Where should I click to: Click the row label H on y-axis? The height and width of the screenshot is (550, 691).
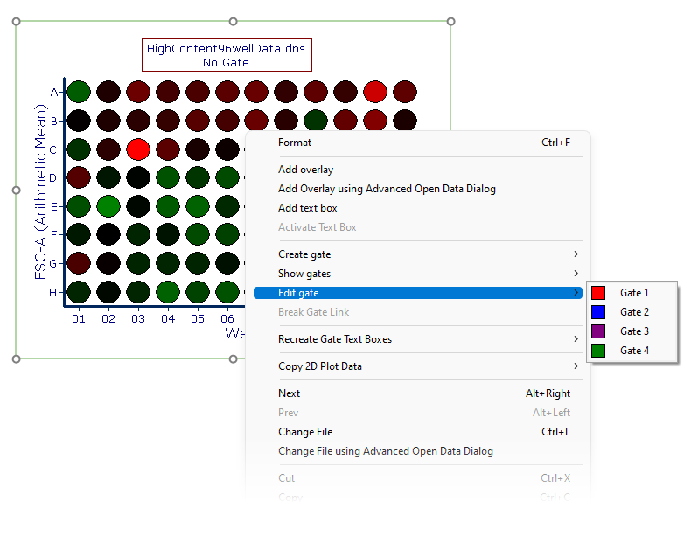(x=52, y=292)
